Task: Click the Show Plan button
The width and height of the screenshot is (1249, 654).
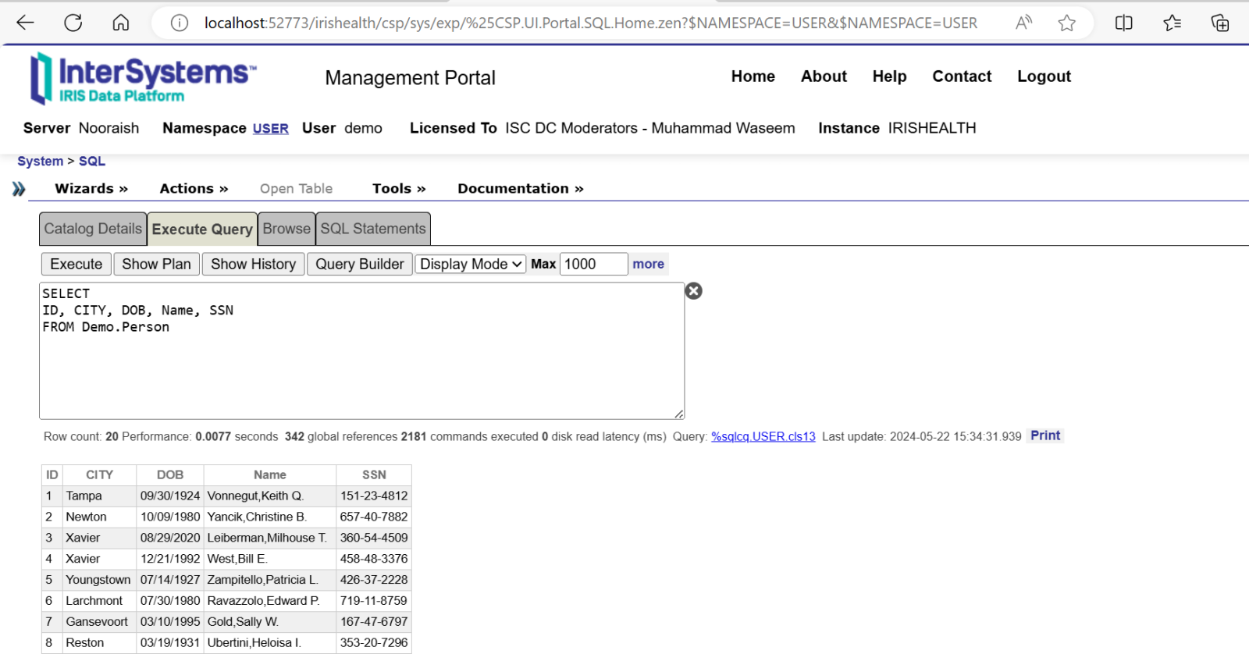Action: coord(156,265)
